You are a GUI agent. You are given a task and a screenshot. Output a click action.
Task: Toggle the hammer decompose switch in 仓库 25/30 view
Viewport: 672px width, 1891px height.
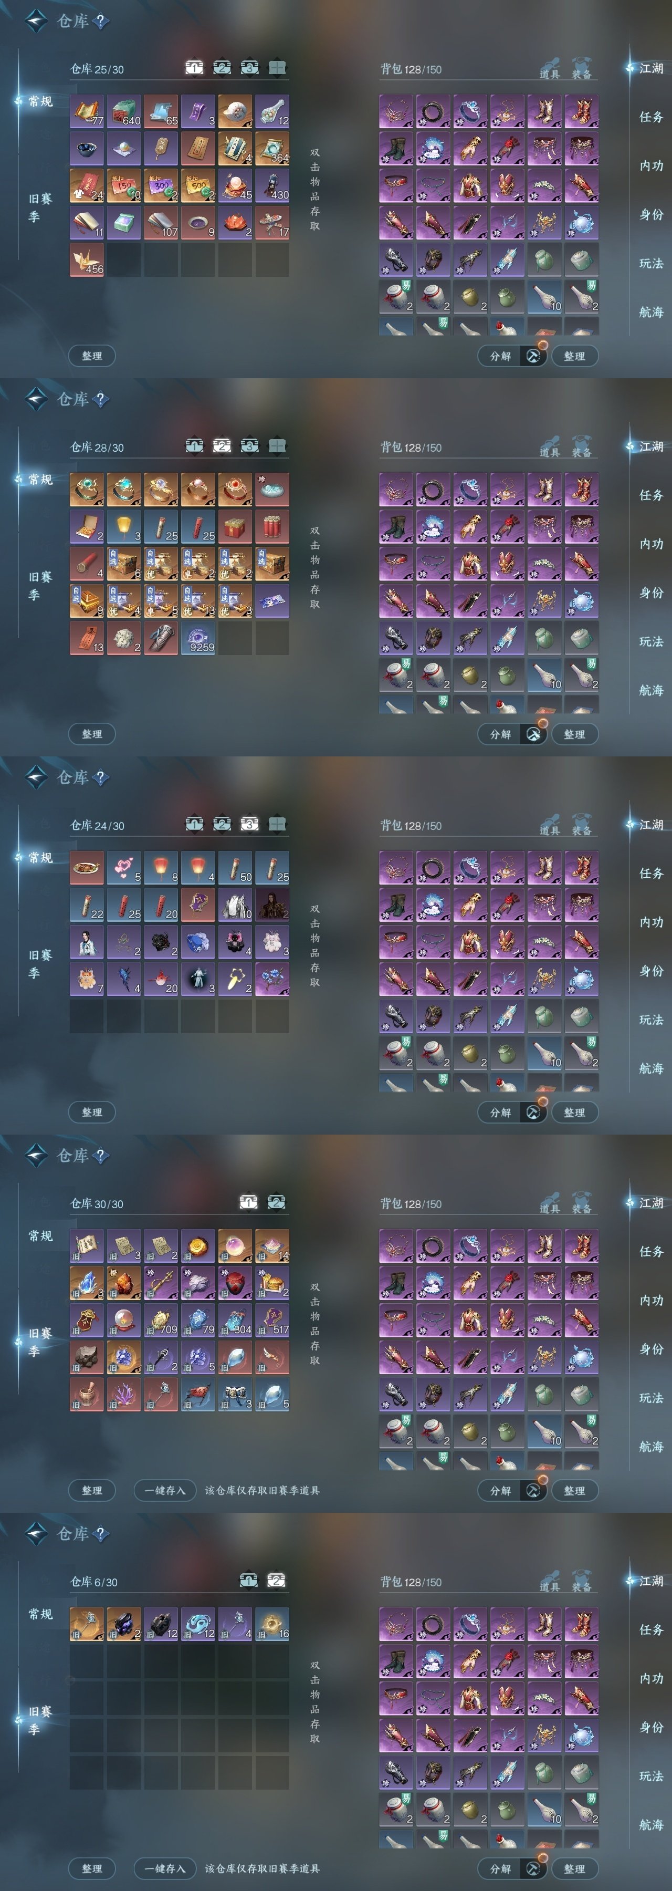[x=533, y=356]
